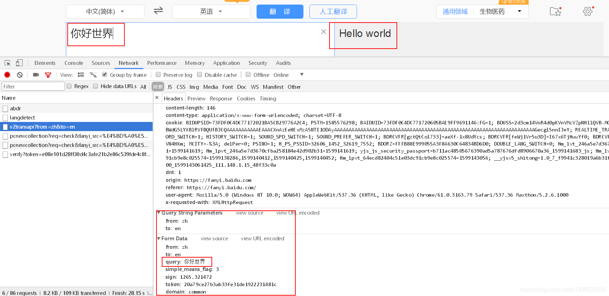Click the network Filter input field
Screen dimensions: 609x296
point(33,86)
